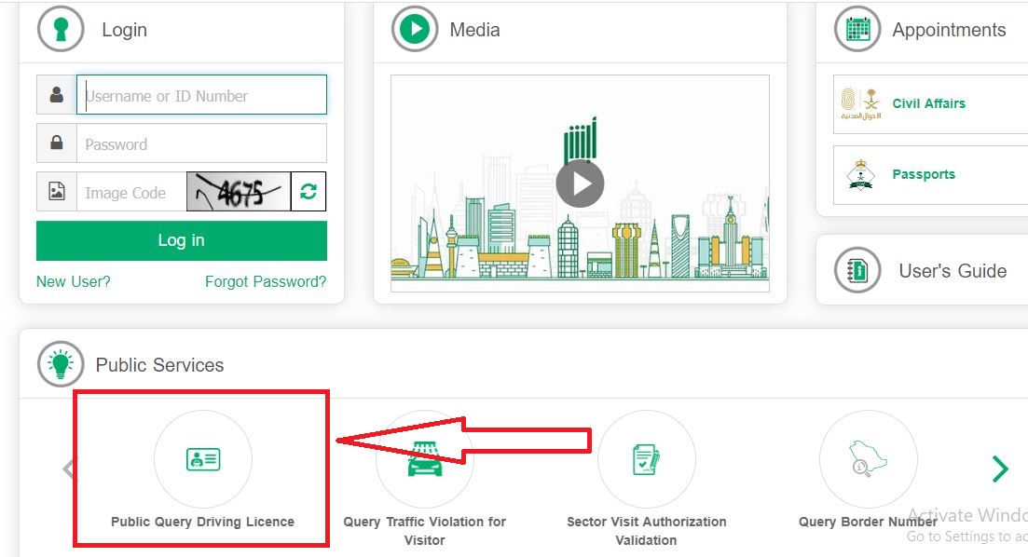Select the Public Query Driving Licence service icon
This screenshot has width=1028, height=557.
(202, 458)
